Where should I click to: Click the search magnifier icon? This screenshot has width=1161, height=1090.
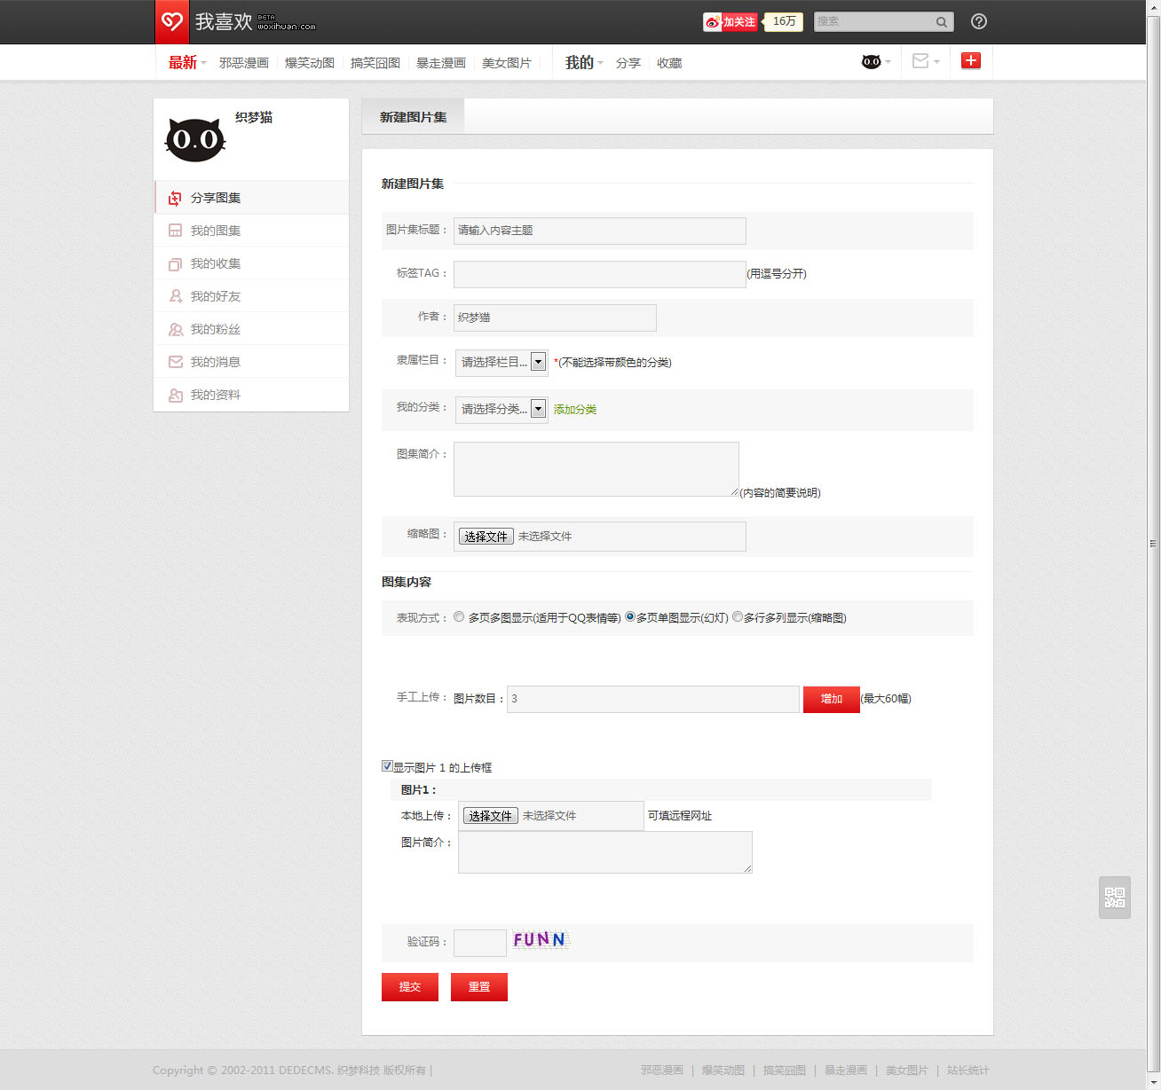click(941, 22)
